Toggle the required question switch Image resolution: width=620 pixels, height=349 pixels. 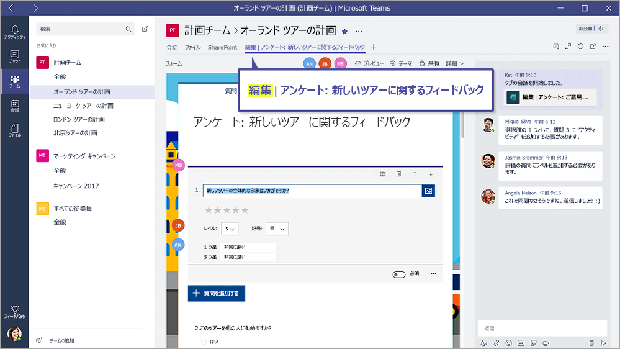[398, 274]
